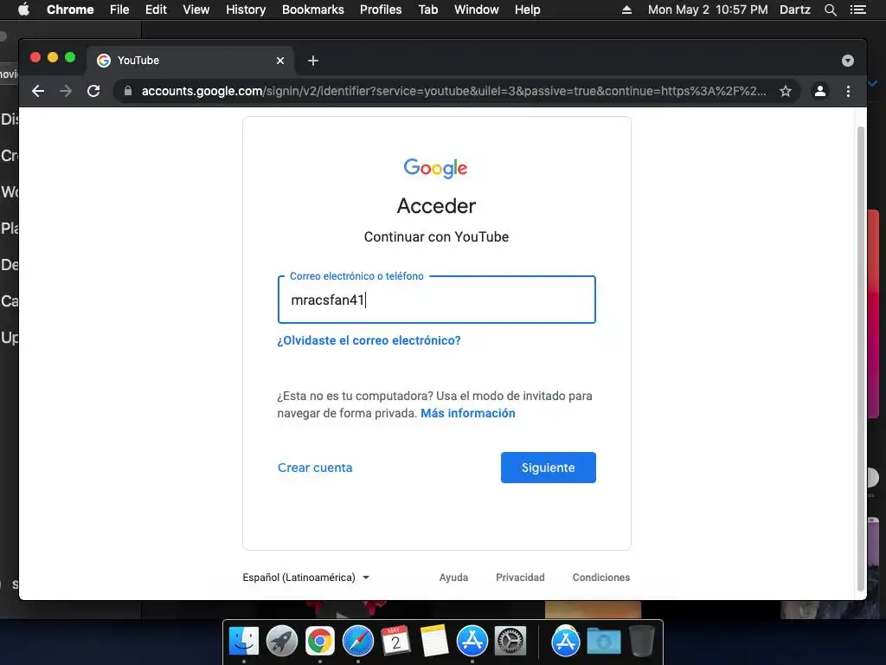Bookmark this page with the star

click(x=786, y=91)
